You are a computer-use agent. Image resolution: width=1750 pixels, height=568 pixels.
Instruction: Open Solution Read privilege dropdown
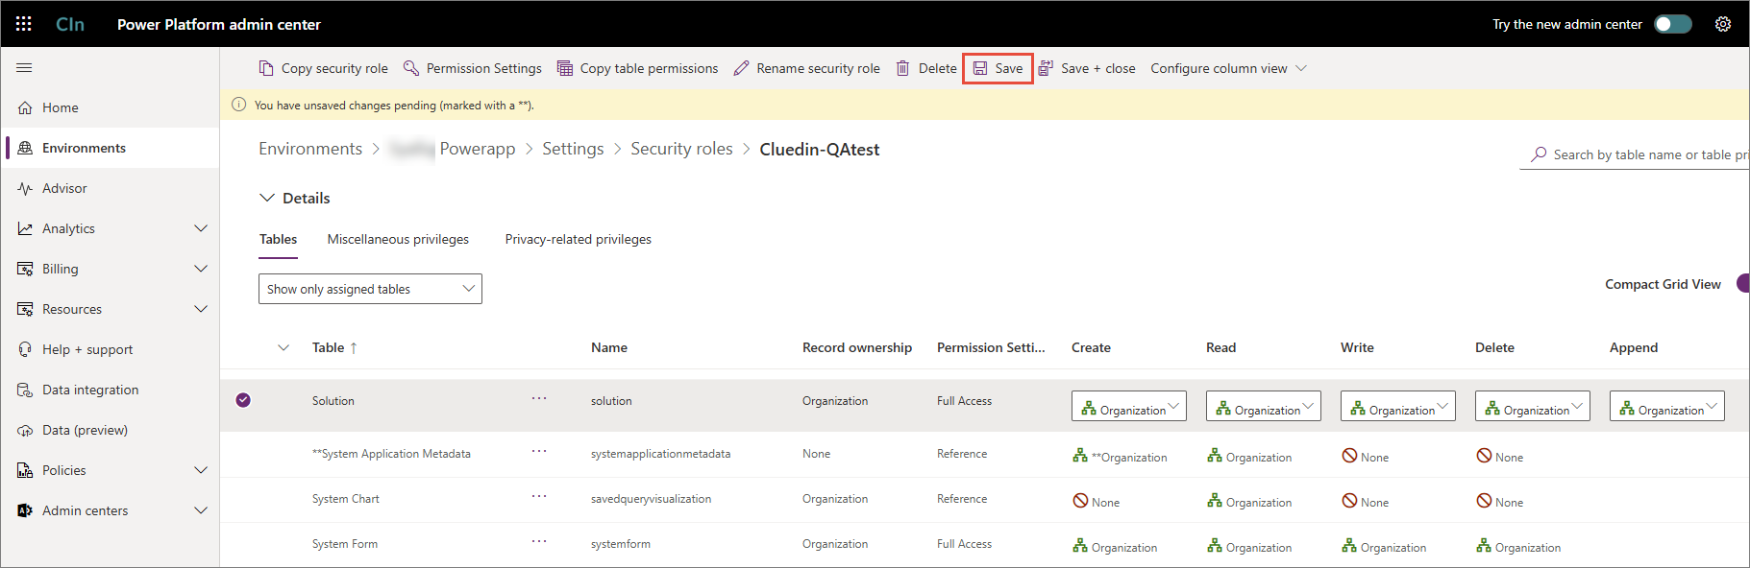tap(1264, 406)
